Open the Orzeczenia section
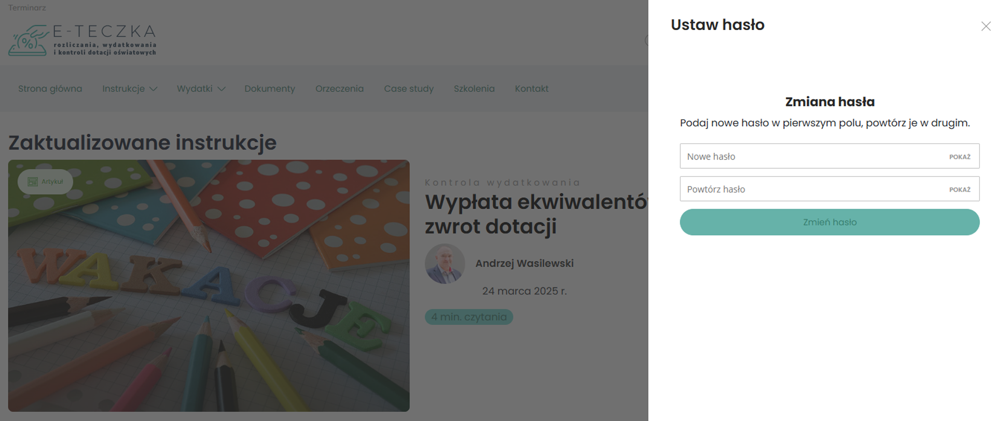This screenshot has height=421, width=996. [x=339, y=89]
